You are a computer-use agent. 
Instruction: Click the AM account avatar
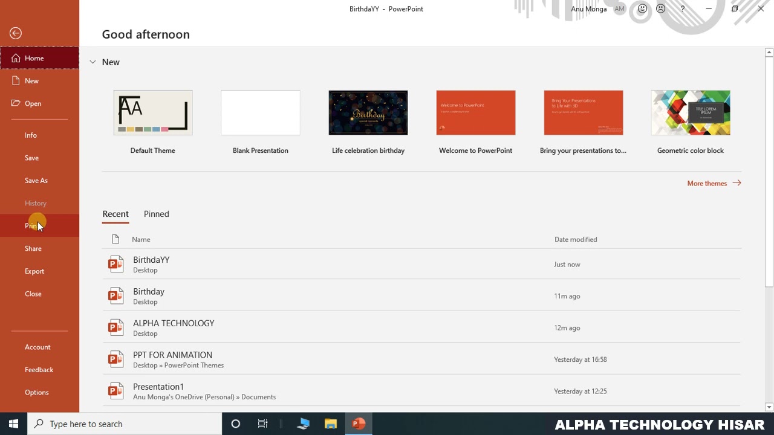[x=619, y=9]
